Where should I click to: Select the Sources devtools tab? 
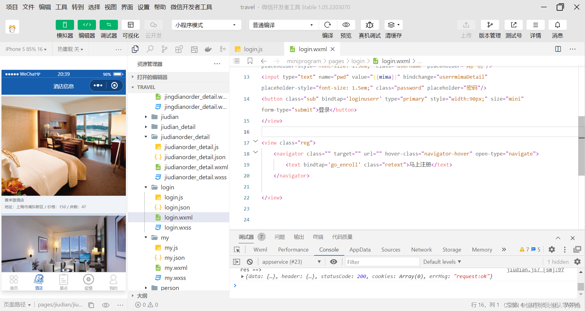click(391, 249)
